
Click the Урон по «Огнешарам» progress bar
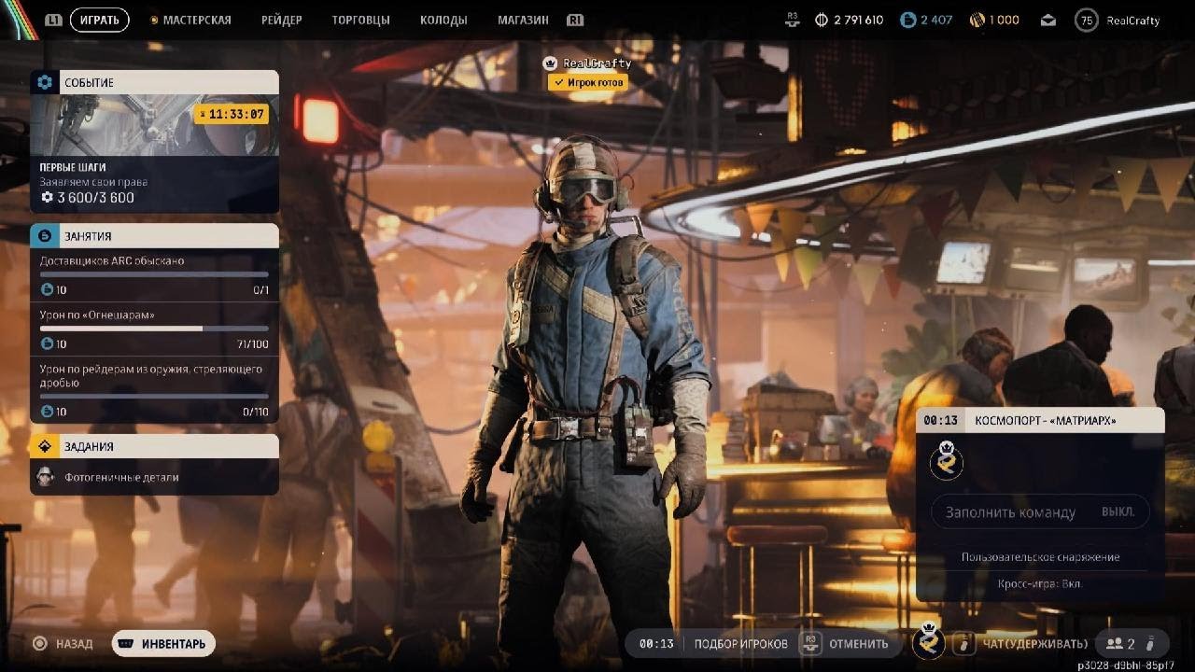tap(154, 329)
